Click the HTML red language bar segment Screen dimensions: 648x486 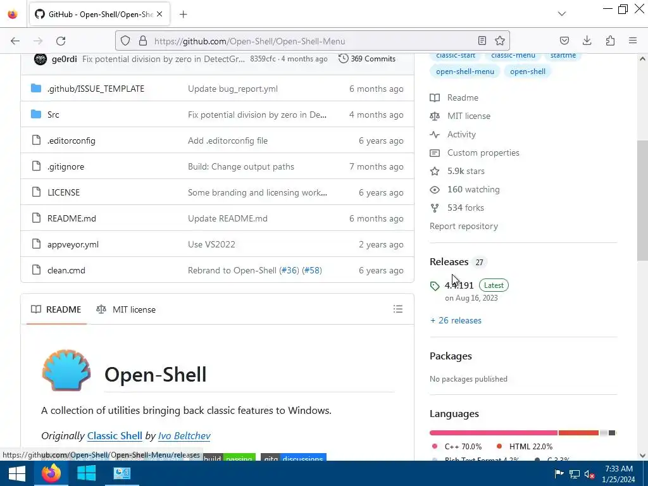[x=578, y=433]
